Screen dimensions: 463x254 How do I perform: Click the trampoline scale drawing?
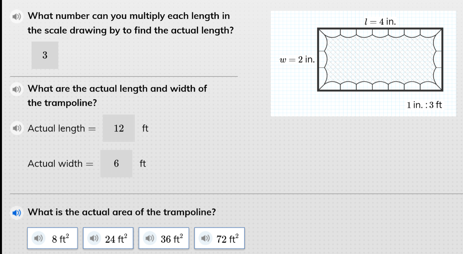pyautogui.click(x=381, y=60)
